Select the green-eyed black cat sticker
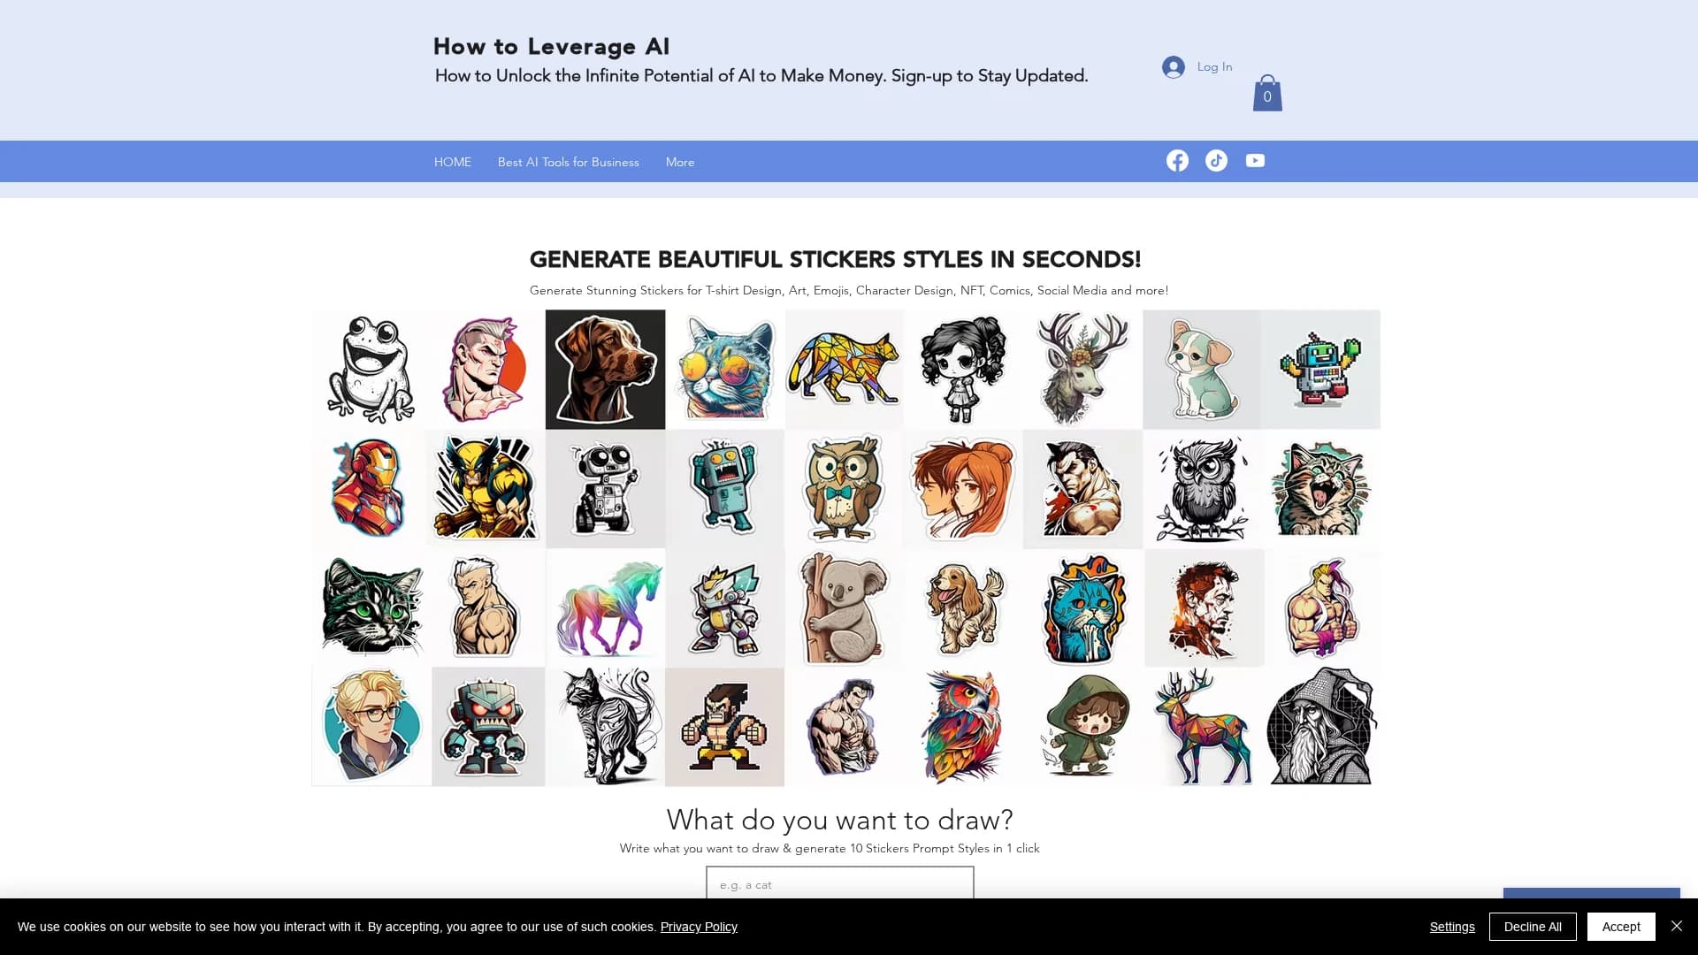The height and width of the screenshot is (955, 1698). click(371, 607)
